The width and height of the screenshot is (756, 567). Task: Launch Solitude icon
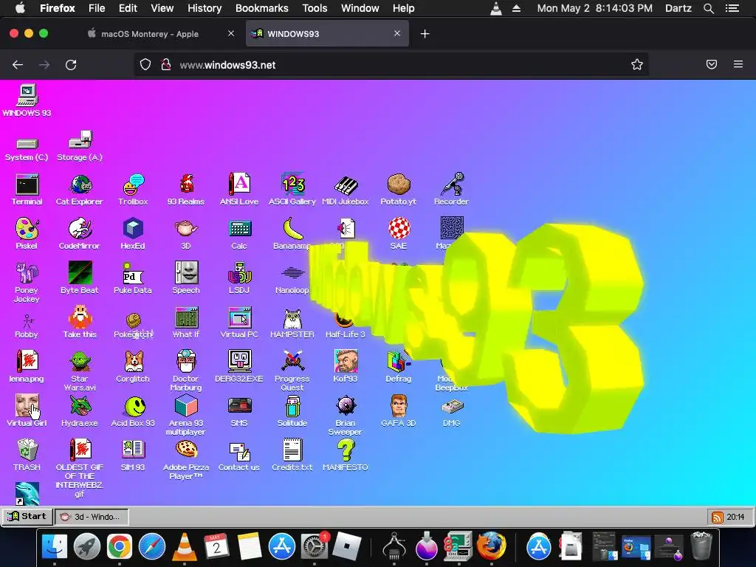click(292, 406)
